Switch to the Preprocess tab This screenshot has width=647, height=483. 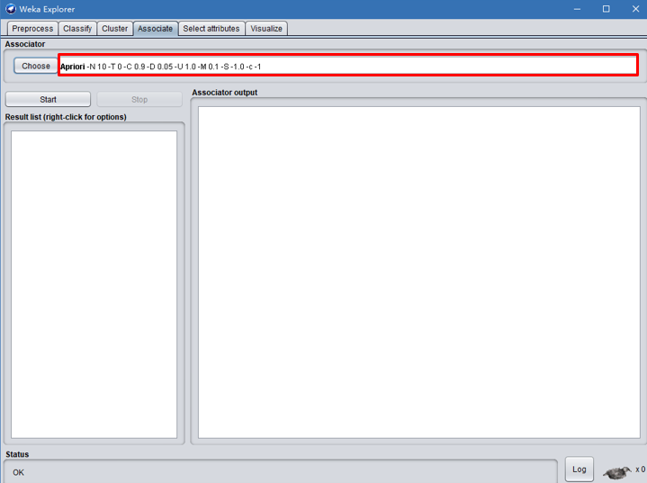tap(32, 29)
